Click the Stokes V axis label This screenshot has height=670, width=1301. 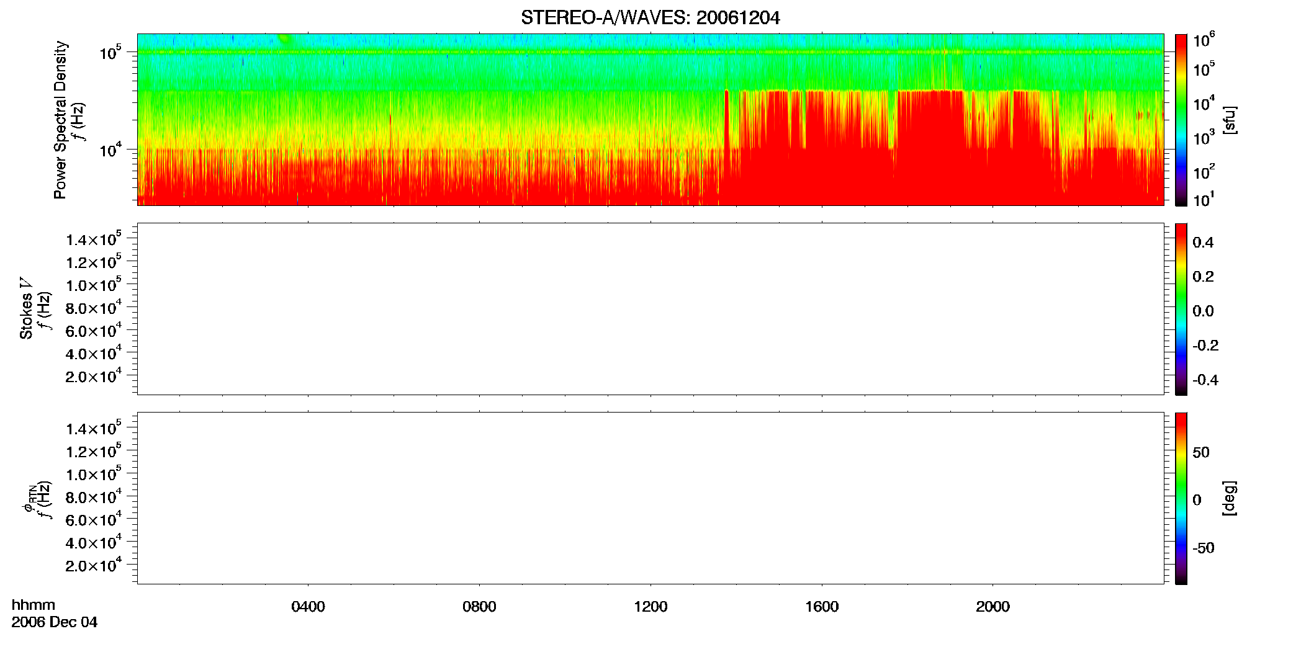(26, 308)
